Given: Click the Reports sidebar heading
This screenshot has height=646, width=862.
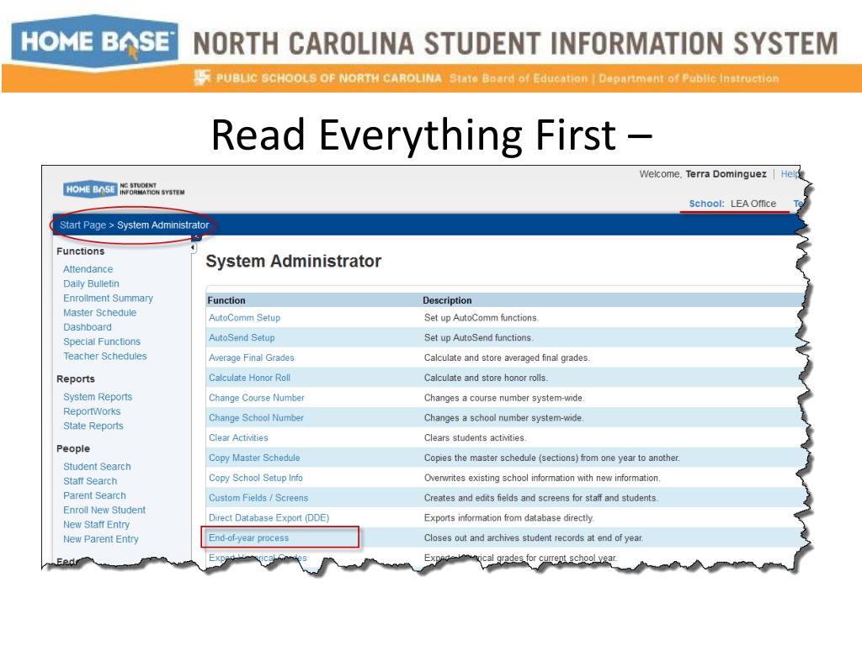Looking at the screenshot, I should (x=76, y=379).
